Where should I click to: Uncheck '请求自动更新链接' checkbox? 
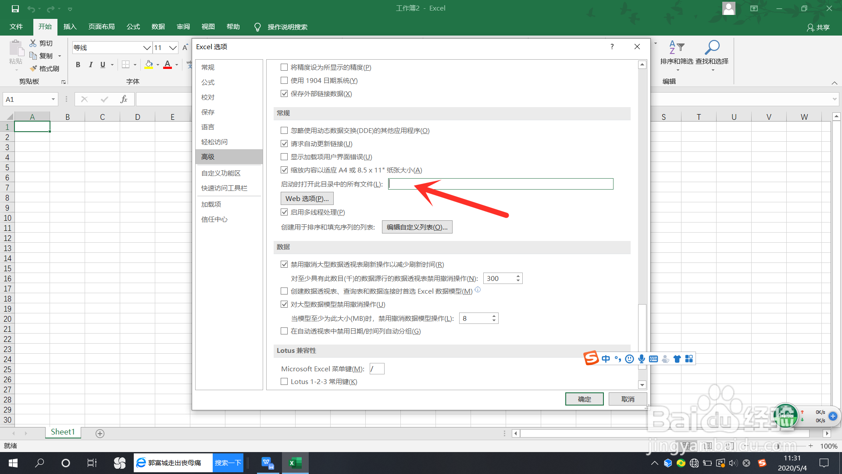tap(284, 144)
